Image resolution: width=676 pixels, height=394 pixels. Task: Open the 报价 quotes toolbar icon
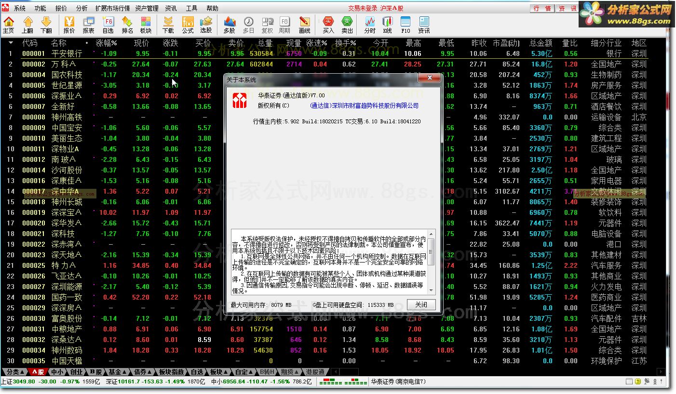click(x=69, y=25)
